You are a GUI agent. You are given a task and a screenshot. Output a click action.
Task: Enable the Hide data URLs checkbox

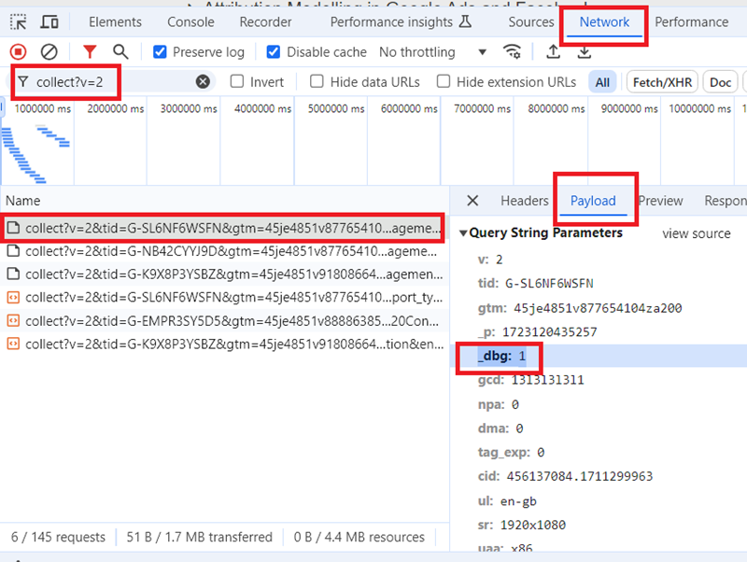click(x=317, y=81)
